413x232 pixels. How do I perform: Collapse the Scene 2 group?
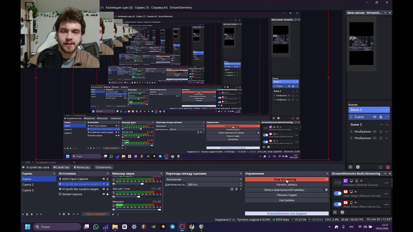(x=387, y=125)
